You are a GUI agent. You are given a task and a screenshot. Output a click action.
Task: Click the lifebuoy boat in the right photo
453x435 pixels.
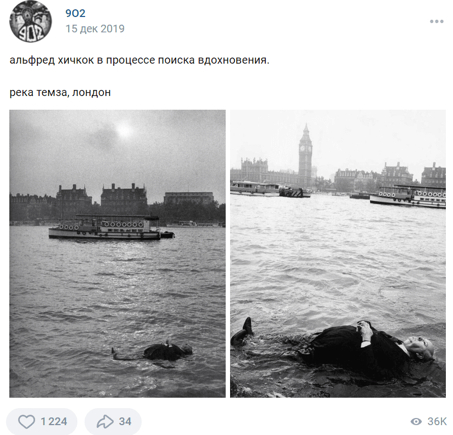tap(408, 196)
